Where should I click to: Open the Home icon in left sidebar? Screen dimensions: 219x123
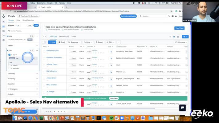tap(3, 22)
